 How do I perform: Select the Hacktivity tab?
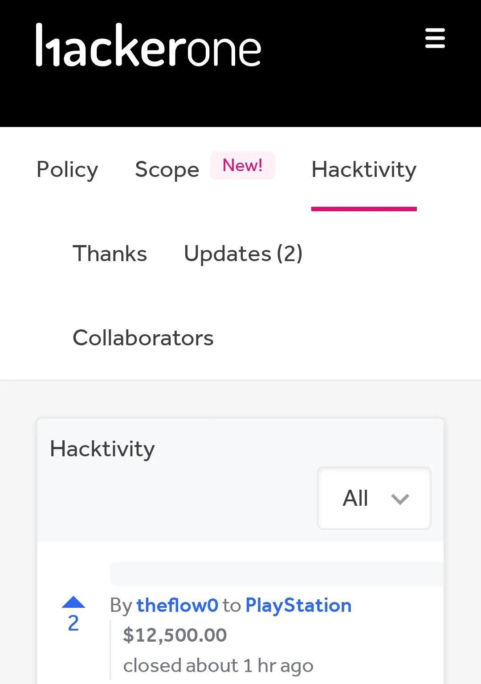click(x=364, y=170)
